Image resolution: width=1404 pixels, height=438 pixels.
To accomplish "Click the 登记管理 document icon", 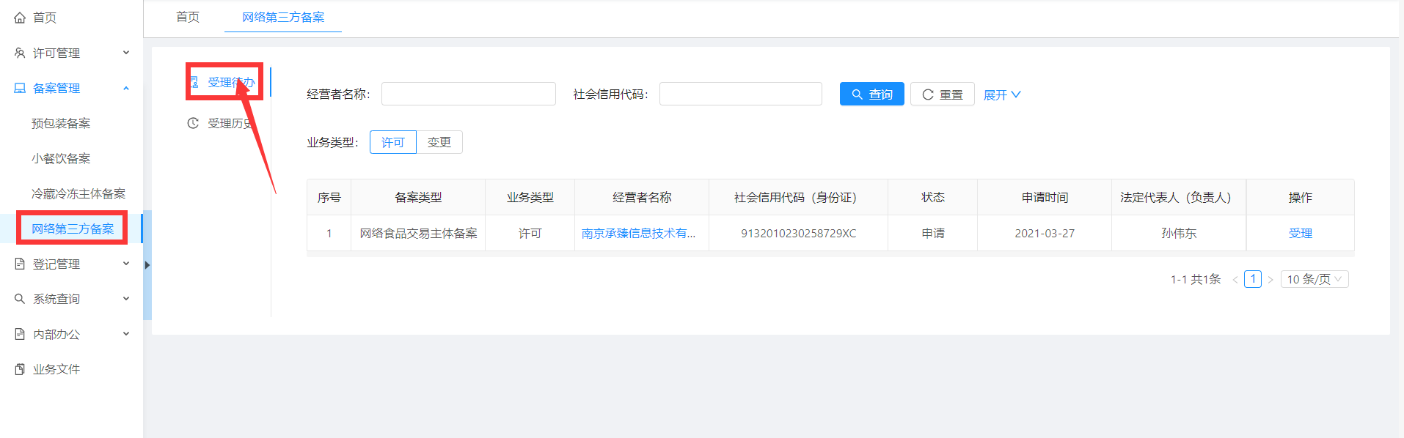I will 20,264.
